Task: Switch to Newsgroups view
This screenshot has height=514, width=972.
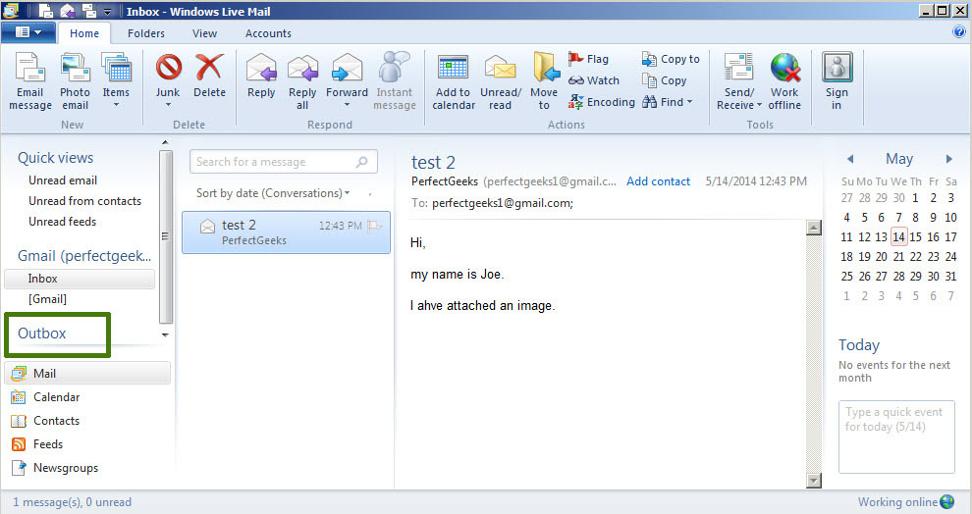Action: (x=55, y=468)
